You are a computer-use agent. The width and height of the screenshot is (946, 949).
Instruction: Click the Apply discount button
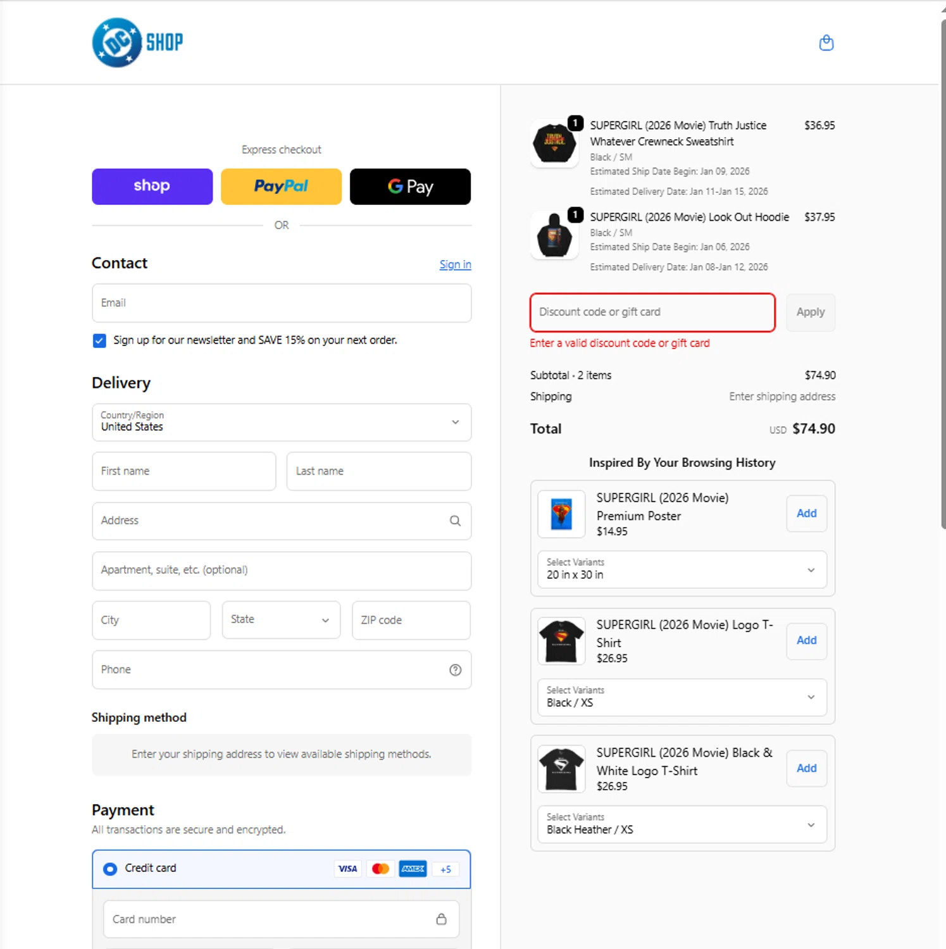811,312
